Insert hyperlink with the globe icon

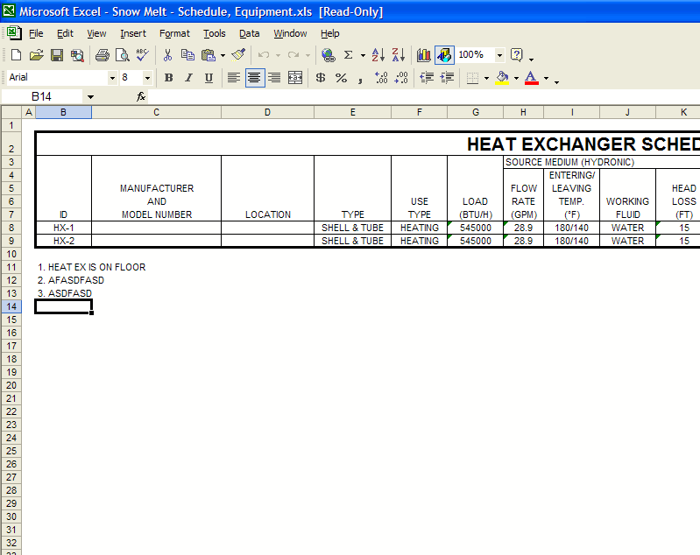point(329,55)
